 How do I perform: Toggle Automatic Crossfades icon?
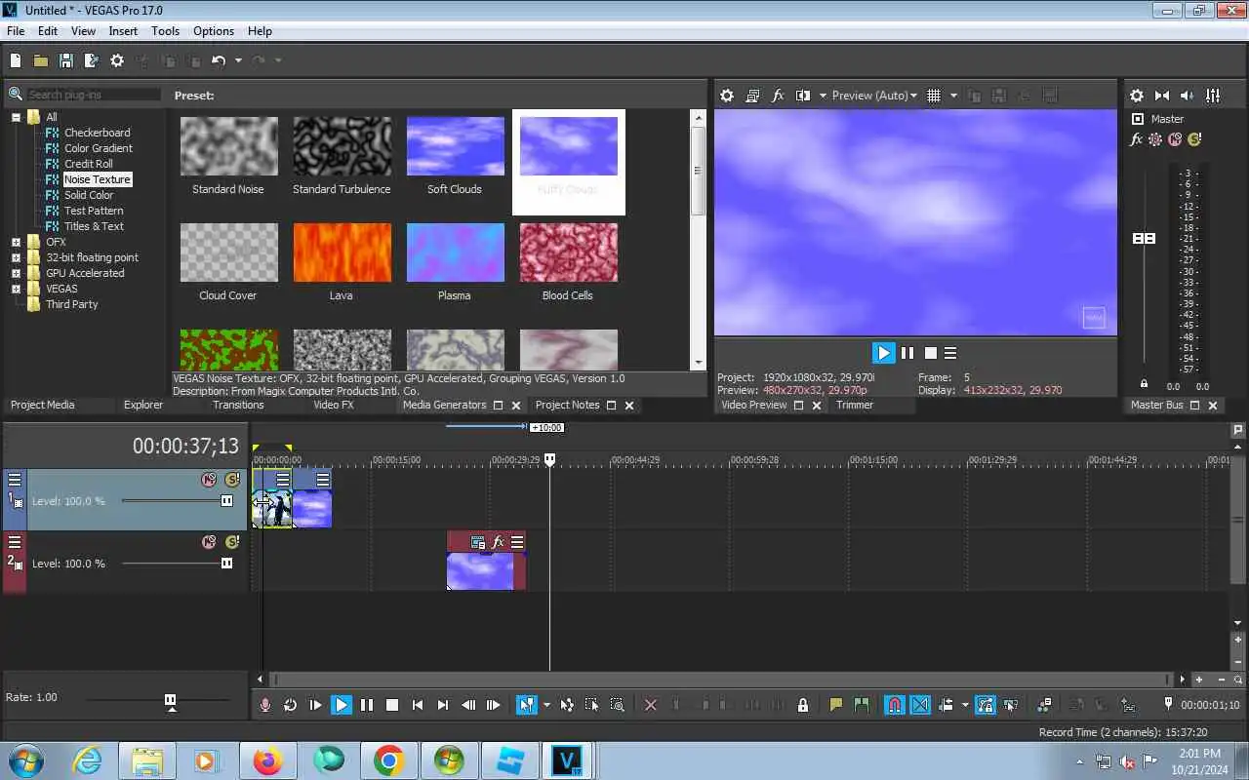[920, 705]
